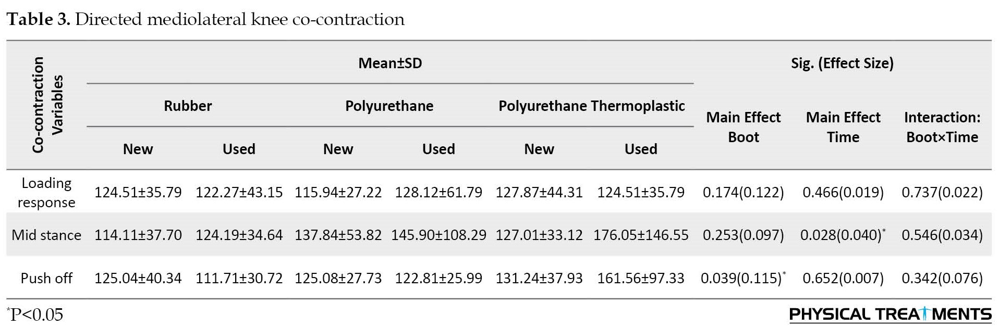Select the Main Effect Time header

pos(843,127)
